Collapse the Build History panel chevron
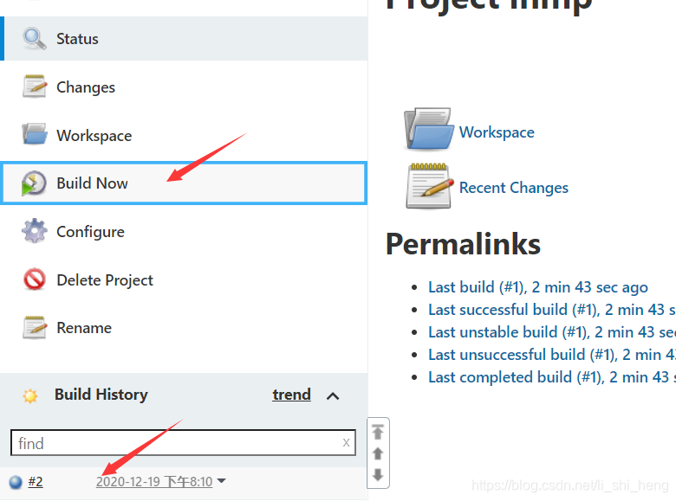The image size is (676, 501). point(333,396)
